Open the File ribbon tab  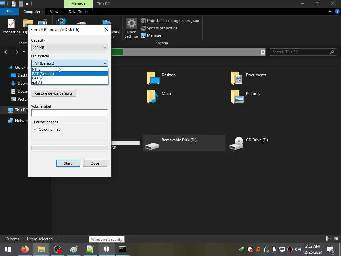click(x=9, y=12)
